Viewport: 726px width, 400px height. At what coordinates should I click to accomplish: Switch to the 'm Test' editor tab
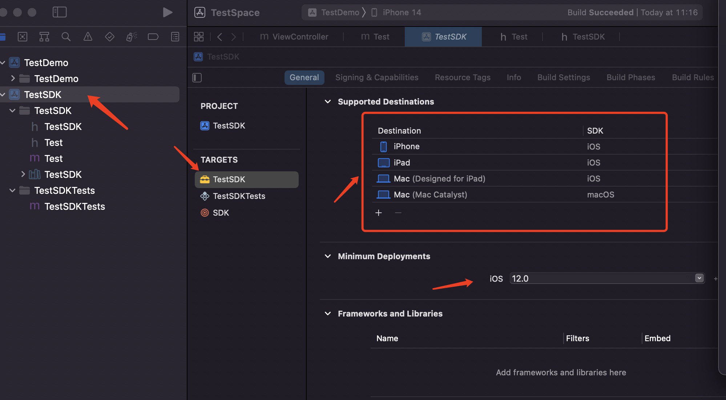[375, 37]
